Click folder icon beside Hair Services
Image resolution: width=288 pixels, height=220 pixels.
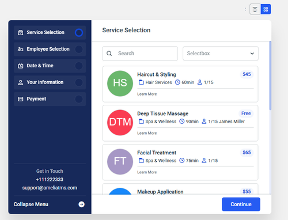click(x=141, y=82)
